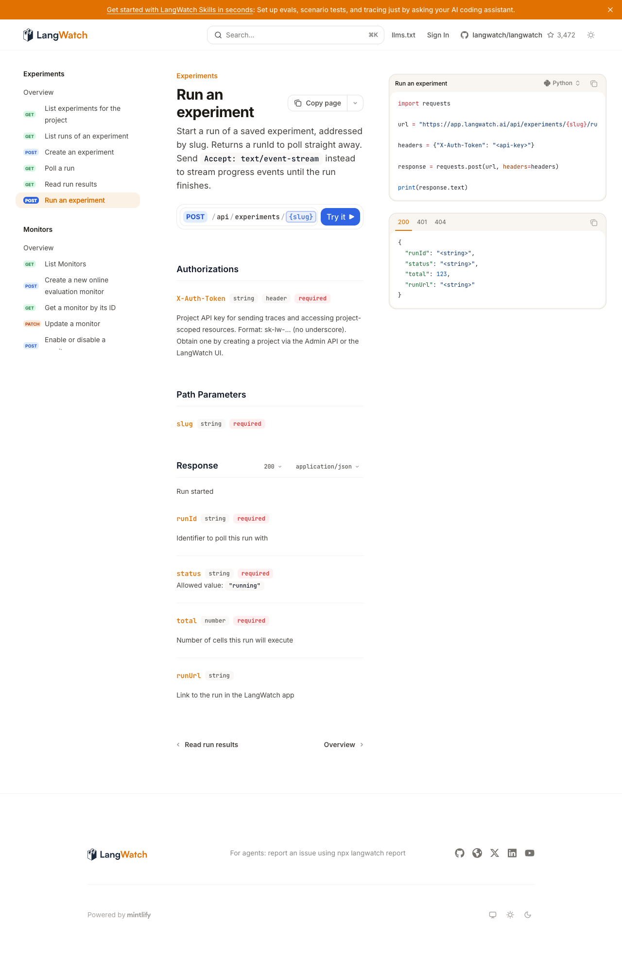Open the llms.txt link
Image resolution: width=622 pixels, height=976 pixels.
coord(403,35)
